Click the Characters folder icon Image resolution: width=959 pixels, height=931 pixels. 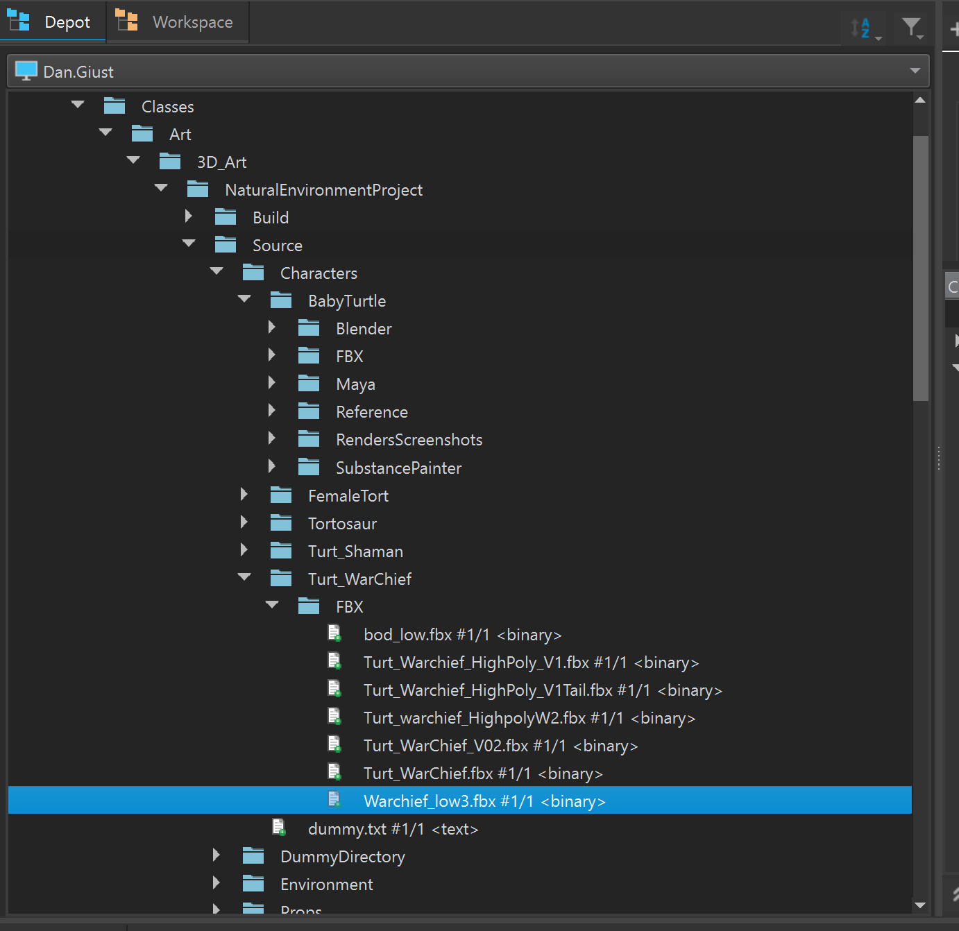pyautogui.click(x=253, y=273)
